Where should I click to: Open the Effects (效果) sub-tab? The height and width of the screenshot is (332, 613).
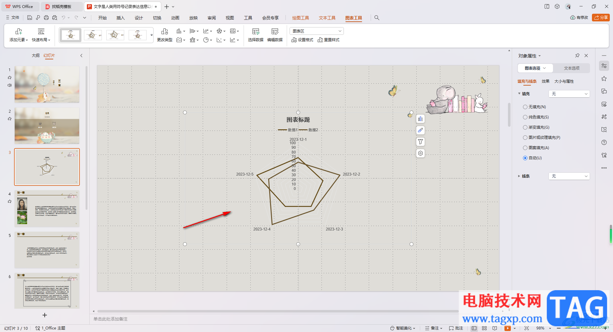click(545, 81)
